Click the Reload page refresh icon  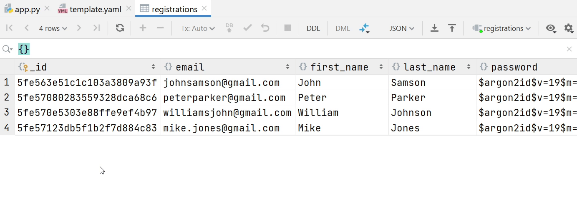point(120,28)
